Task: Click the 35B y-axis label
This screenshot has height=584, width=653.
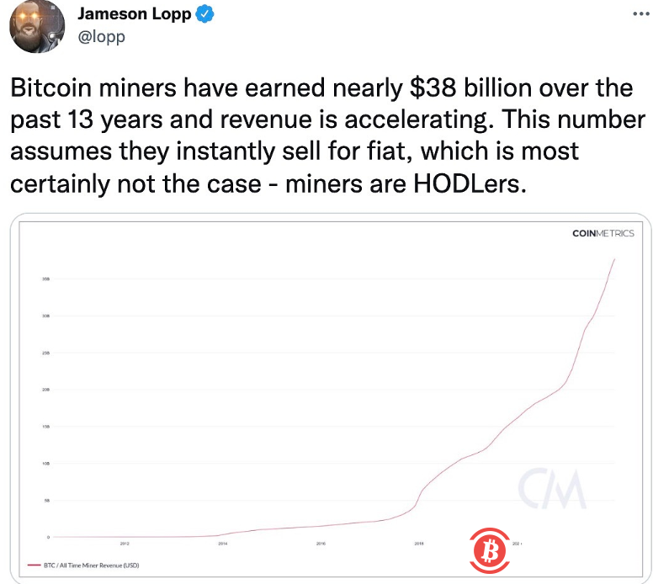Action: click(x=45, y=279)
